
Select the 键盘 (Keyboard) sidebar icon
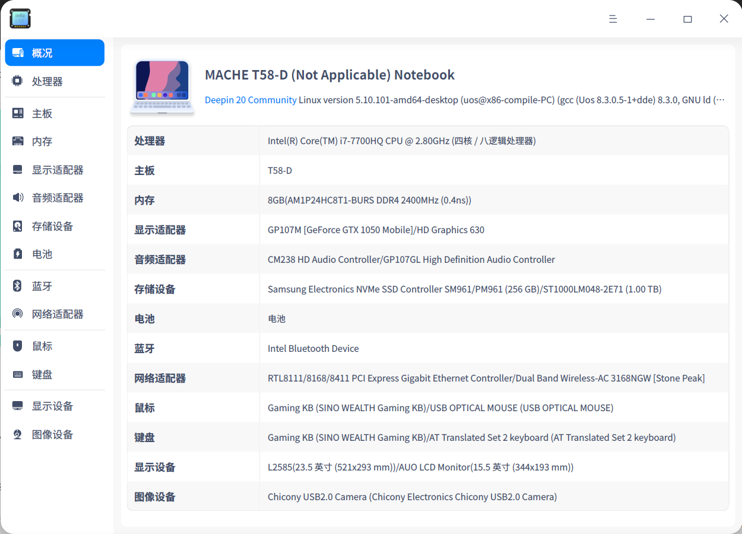point(18,374)
